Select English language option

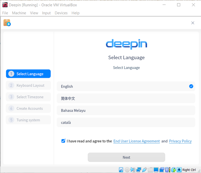pyautogui.click(x=126, y=86)
